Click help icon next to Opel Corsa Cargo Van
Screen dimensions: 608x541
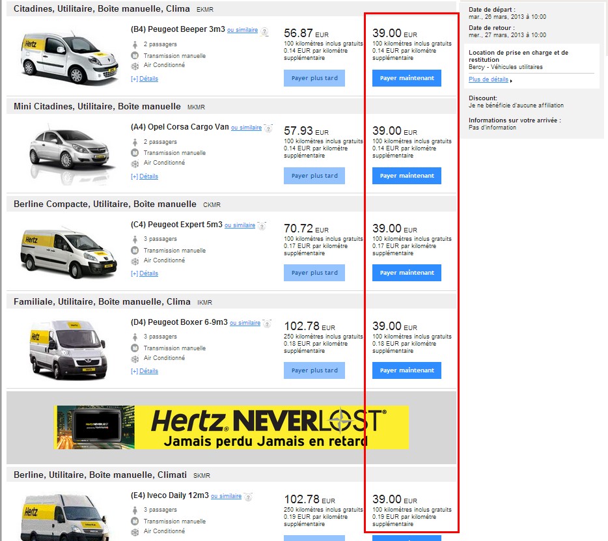(268, 128)
